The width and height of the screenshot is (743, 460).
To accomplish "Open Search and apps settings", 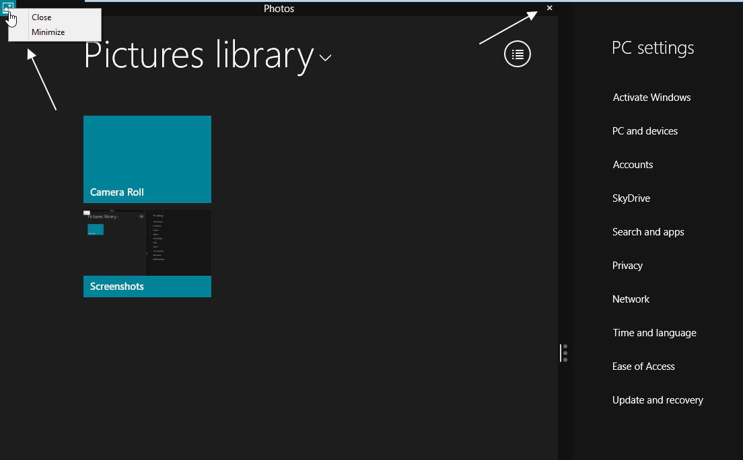I will click(x=648, y=232).
